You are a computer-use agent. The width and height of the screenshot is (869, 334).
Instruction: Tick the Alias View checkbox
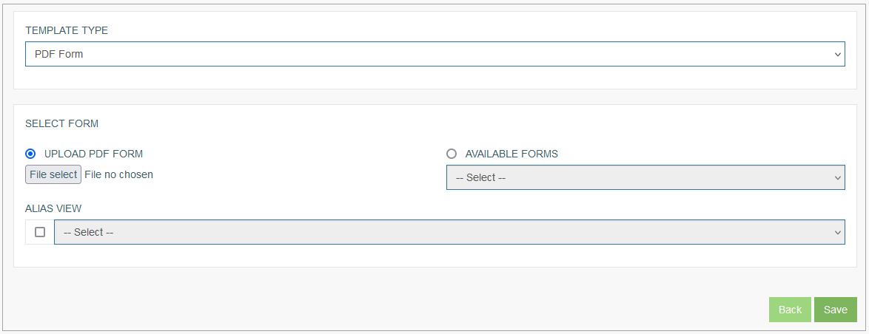click(40, 232)
